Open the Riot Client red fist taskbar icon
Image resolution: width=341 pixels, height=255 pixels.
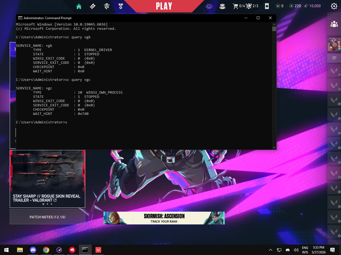72,250
